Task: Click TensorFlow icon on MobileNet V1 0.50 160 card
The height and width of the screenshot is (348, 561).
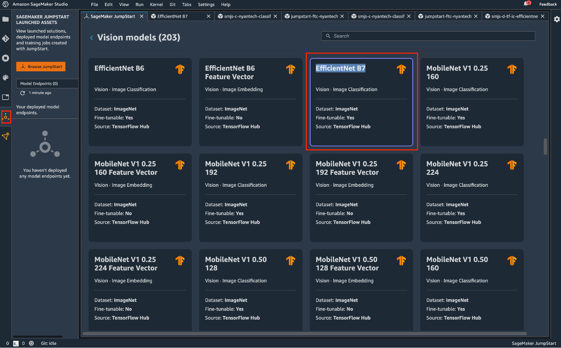Action: pos(512,260)
